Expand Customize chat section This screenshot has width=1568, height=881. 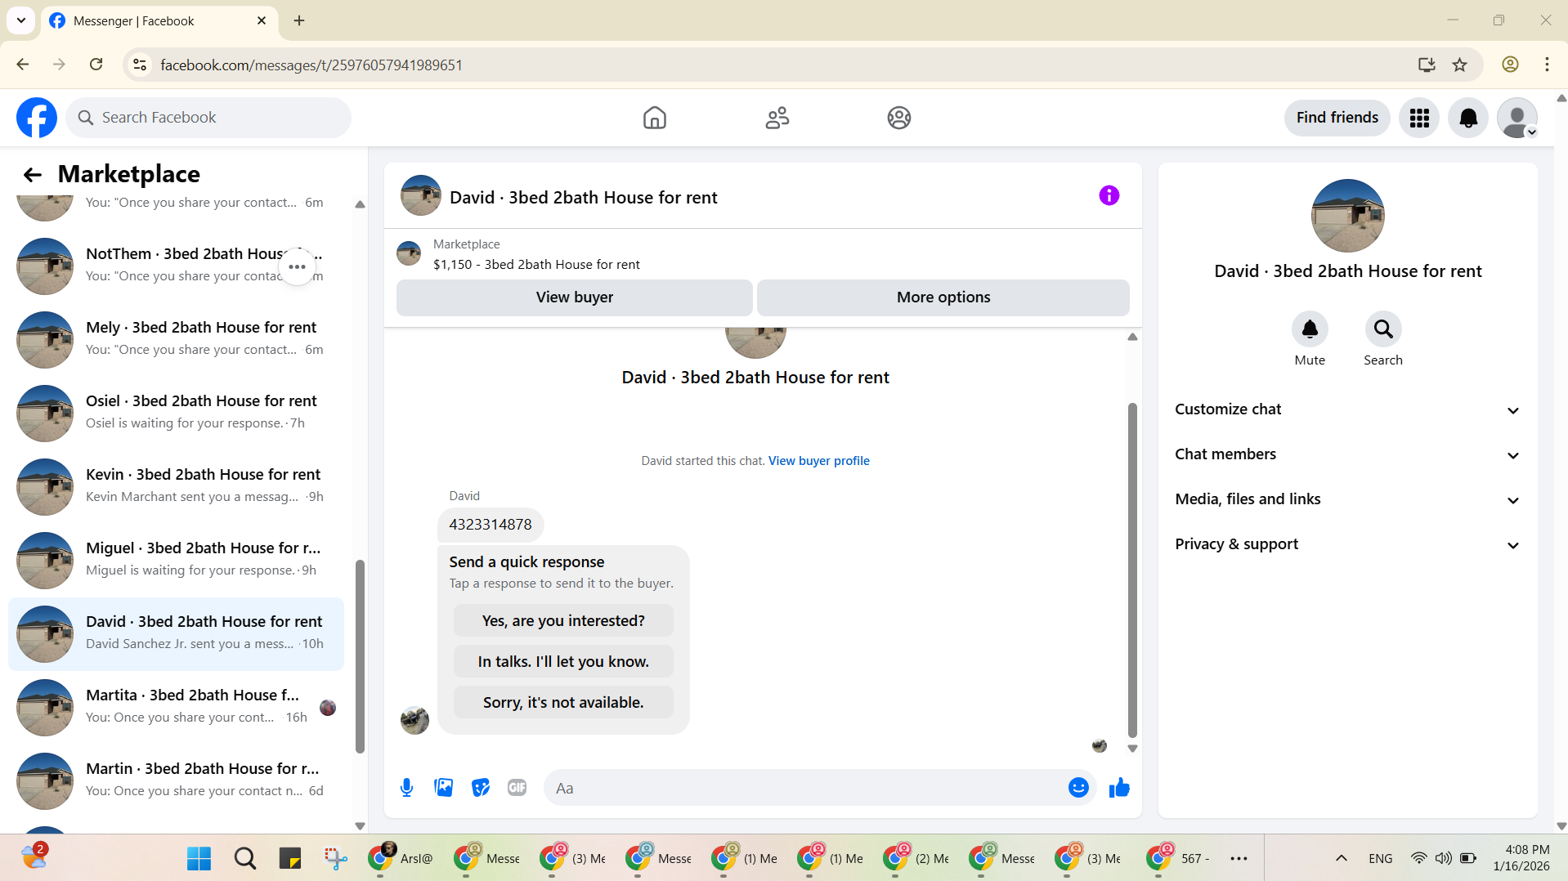(x=1347, y=409)
